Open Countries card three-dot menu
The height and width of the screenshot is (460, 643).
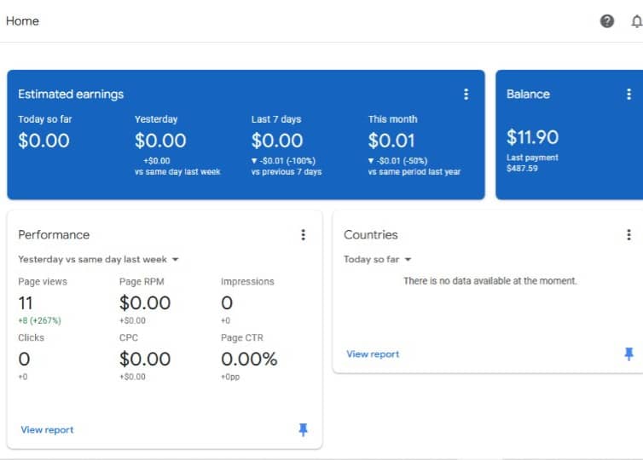(x=629, y=235)
